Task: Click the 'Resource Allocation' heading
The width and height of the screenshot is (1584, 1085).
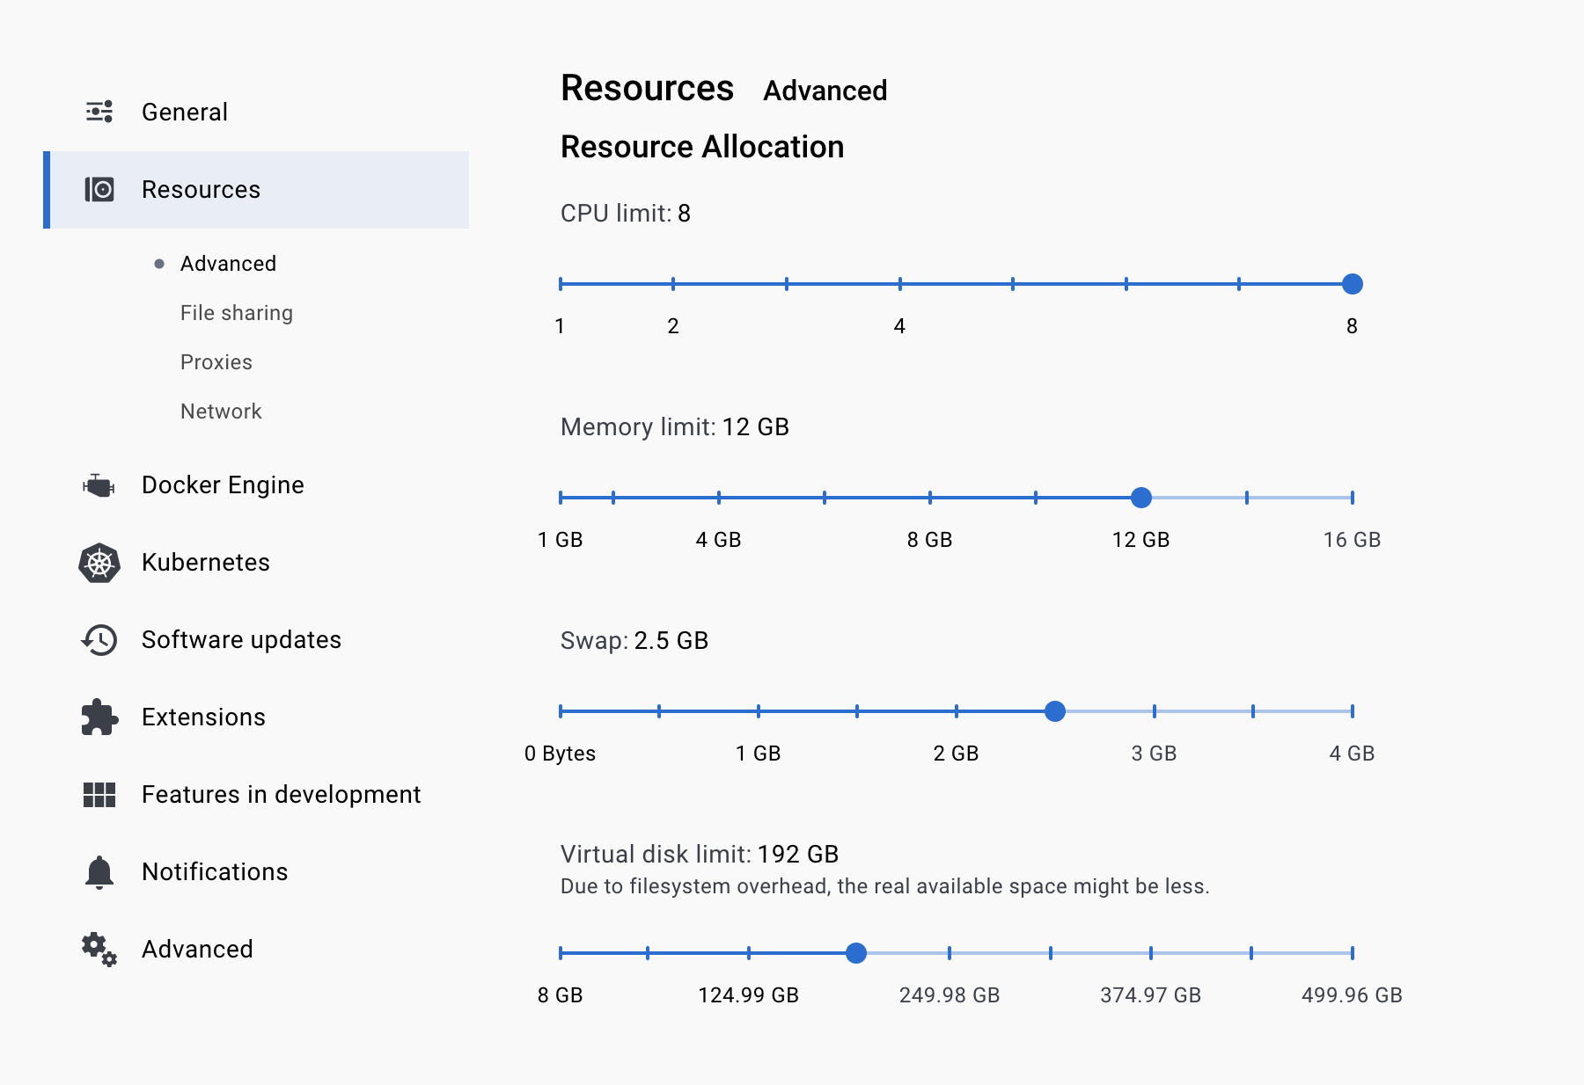Action: click(x=702, y=147)
